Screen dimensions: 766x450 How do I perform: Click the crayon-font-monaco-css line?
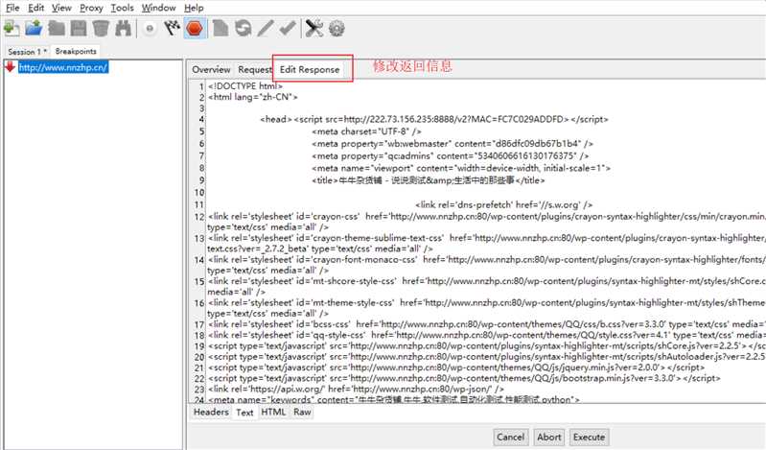coord(487,264)
